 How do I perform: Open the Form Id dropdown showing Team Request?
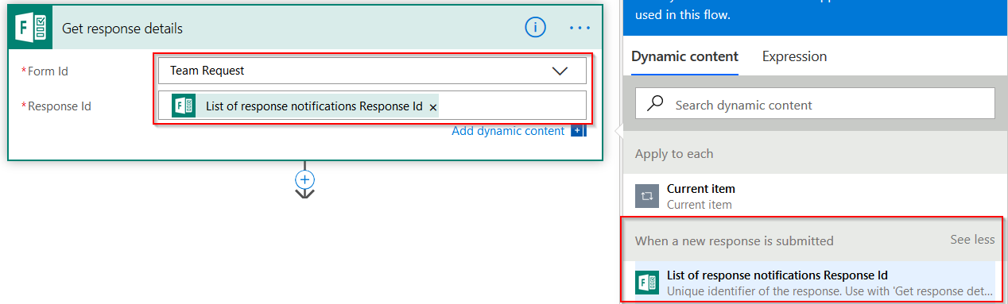(372, 71)
